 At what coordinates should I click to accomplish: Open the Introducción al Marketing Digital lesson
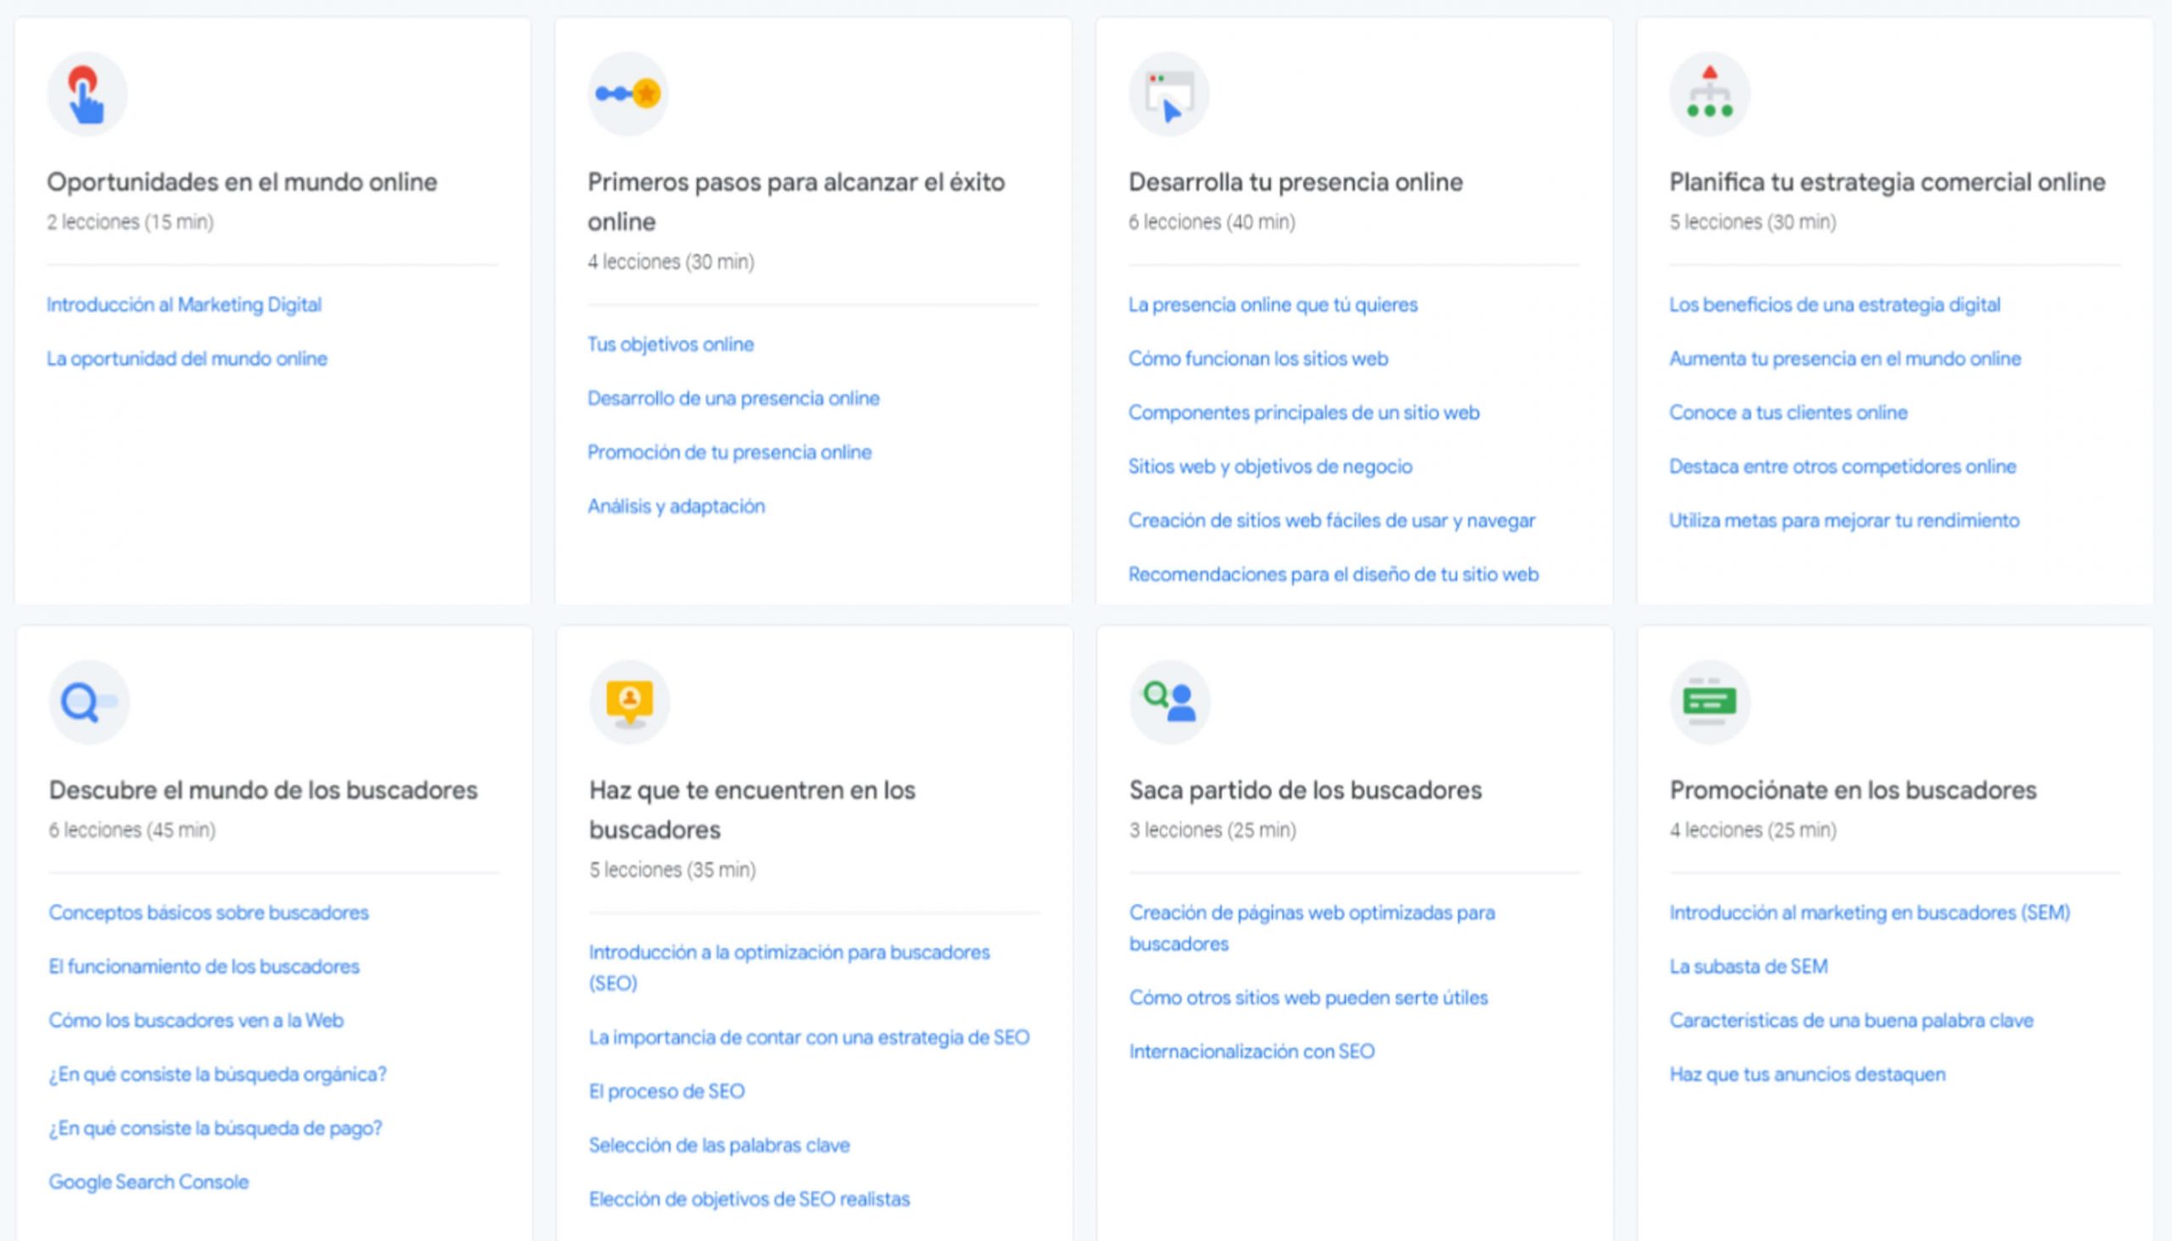click(184, 305)
